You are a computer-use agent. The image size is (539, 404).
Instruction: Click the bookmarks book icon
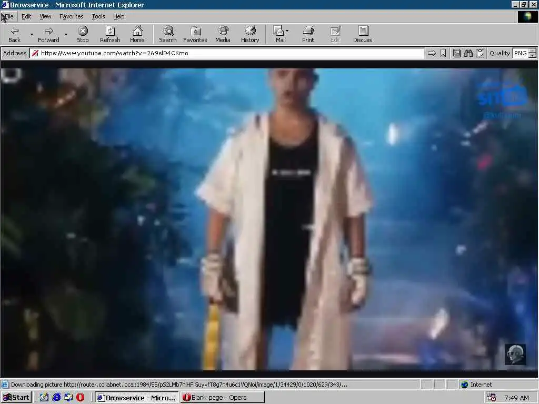(457, 53)
